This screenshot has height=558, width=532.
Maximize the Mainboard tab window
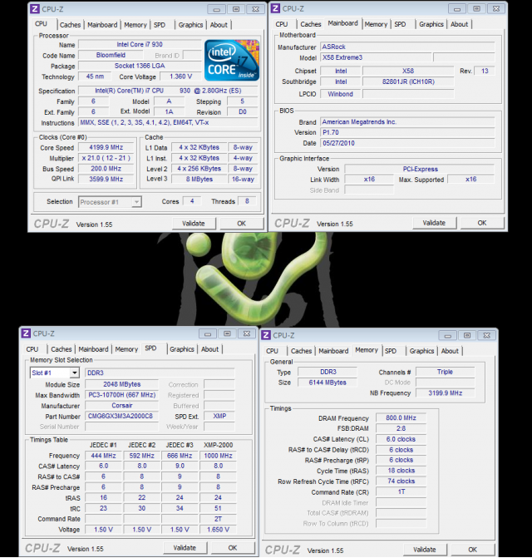[x=477, y=9]
